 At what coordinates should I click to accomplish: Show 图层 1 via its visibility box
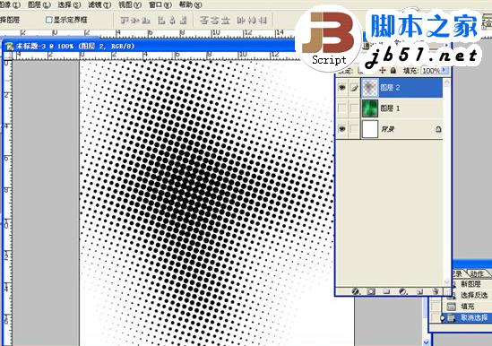pos(341,108)
